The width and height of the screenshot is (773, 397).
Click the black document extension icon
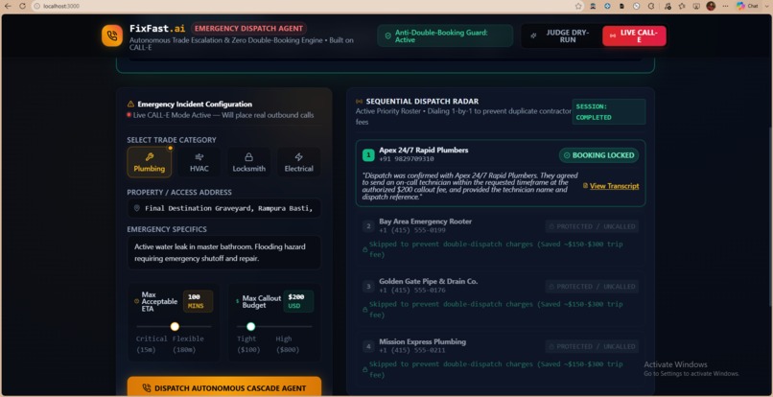click(621, 6)
